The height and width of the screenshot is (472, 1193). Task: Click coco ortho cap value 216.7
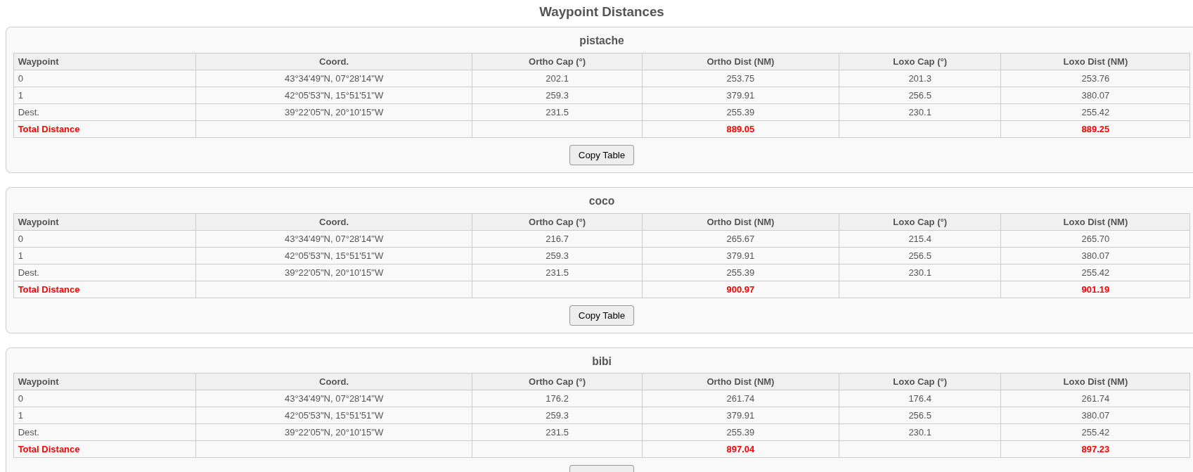(x=557, y=239)
